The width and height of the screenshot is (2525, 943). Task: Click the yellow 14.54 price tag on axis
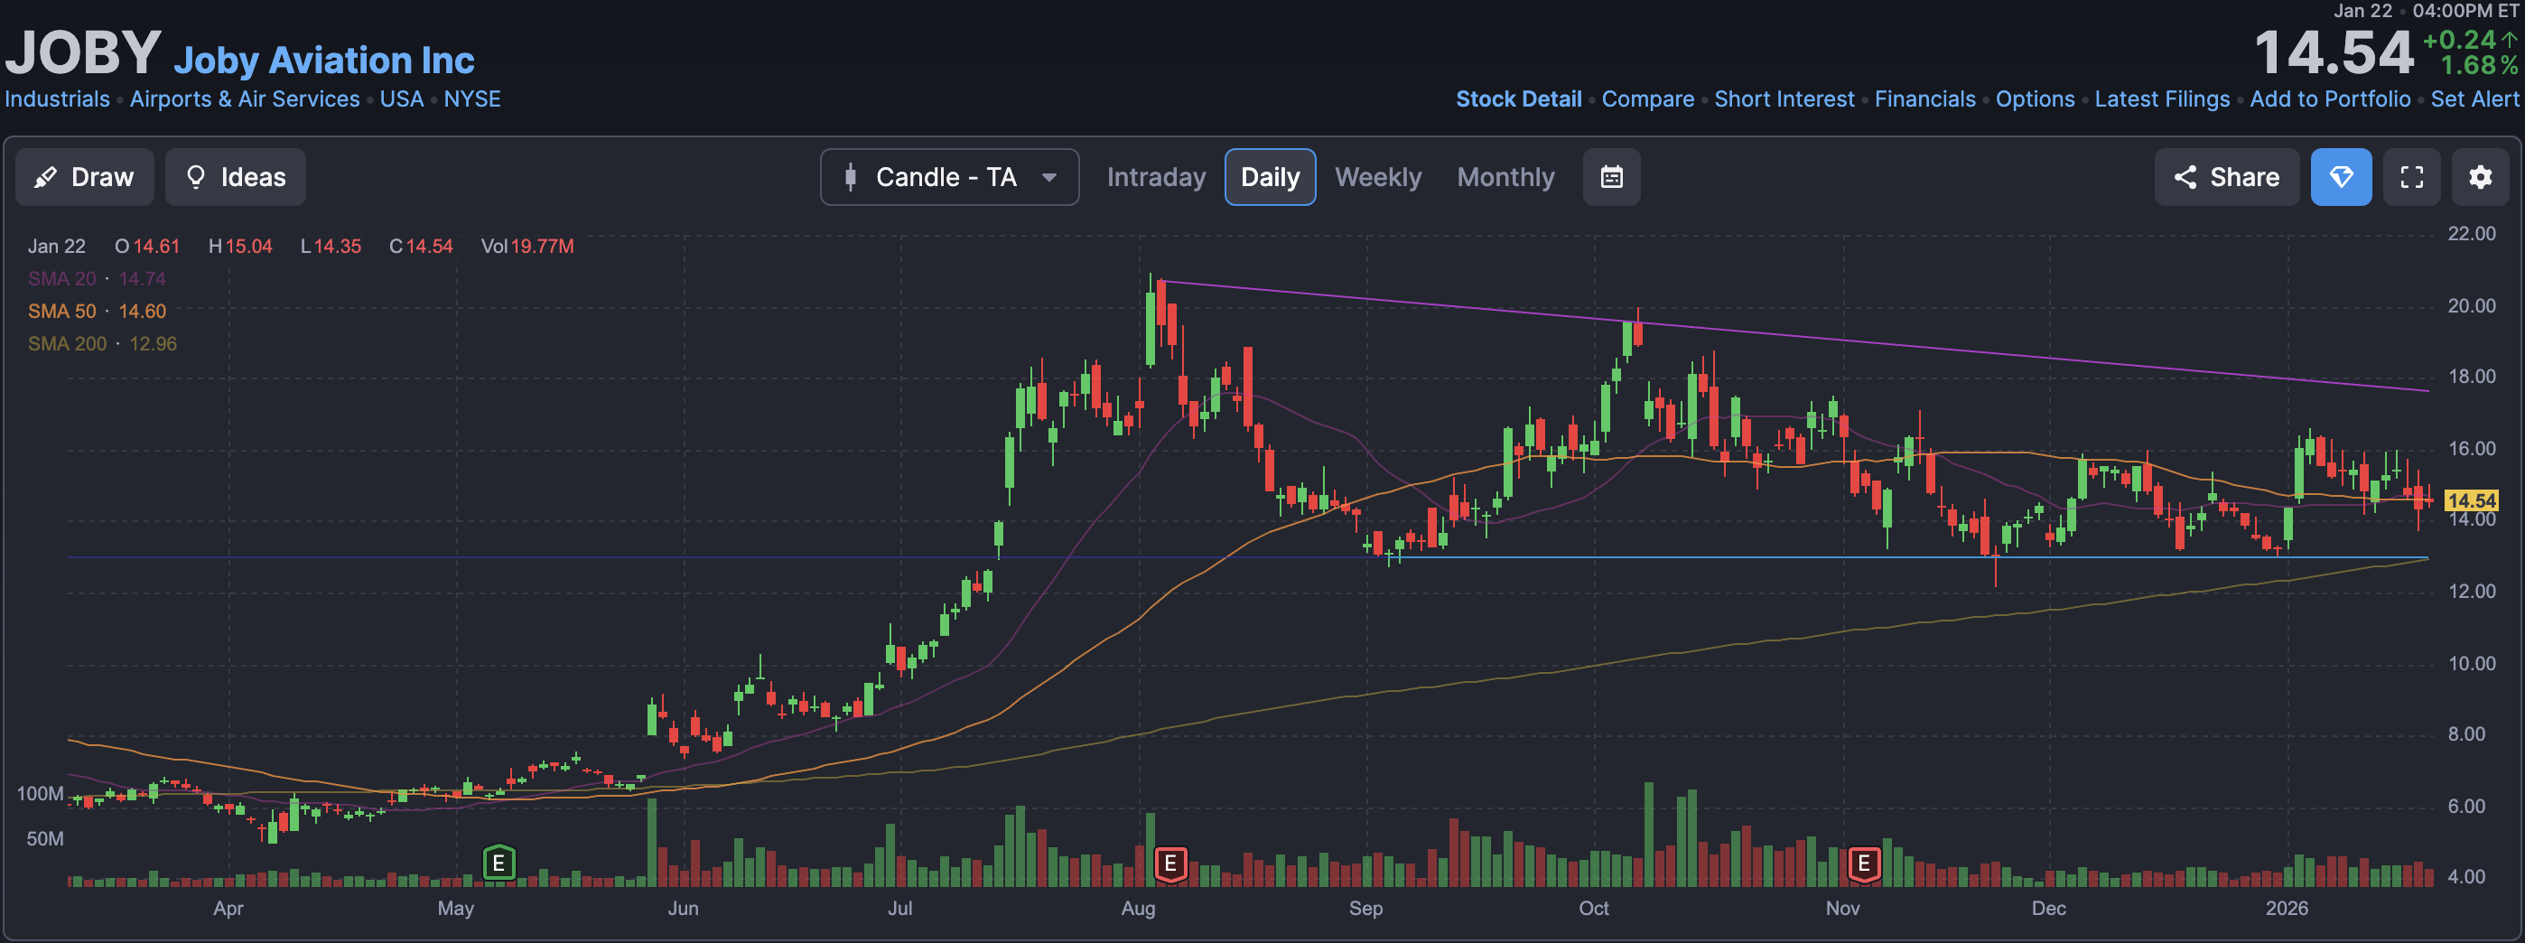click(x=2471, y=500)
